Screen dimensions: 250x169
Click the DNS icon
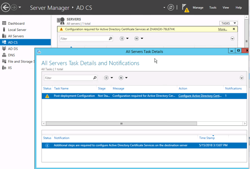[x=4, y=55]
